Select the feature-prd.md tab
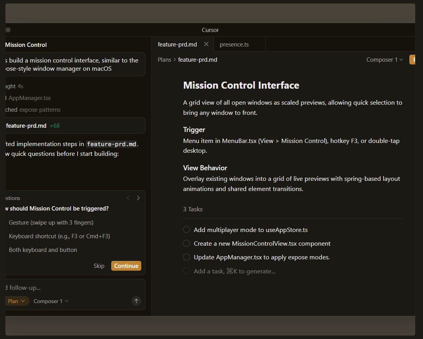Viewport: 423px width, 339px height. point(177,44)
